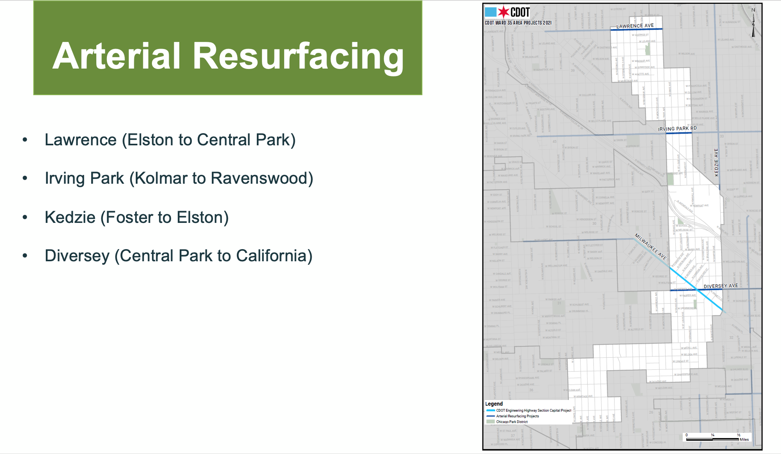
Task: Click the green Chicago Park District legend swatch
Action: (491, 422)
